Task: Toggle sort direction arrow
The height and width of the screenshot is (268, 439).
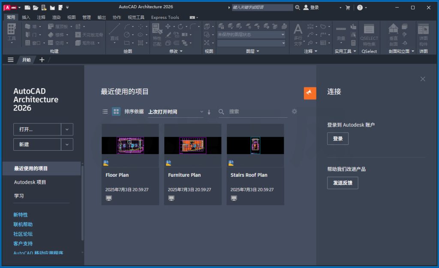Action: point(209,112)
